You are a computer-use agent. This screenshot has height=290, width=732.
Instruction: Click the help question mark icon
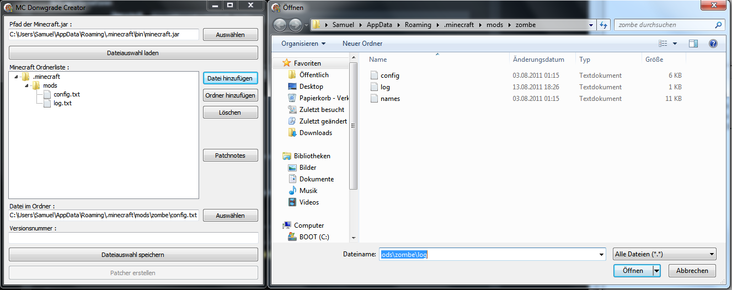pyautogui.click(x=713, y=44)
